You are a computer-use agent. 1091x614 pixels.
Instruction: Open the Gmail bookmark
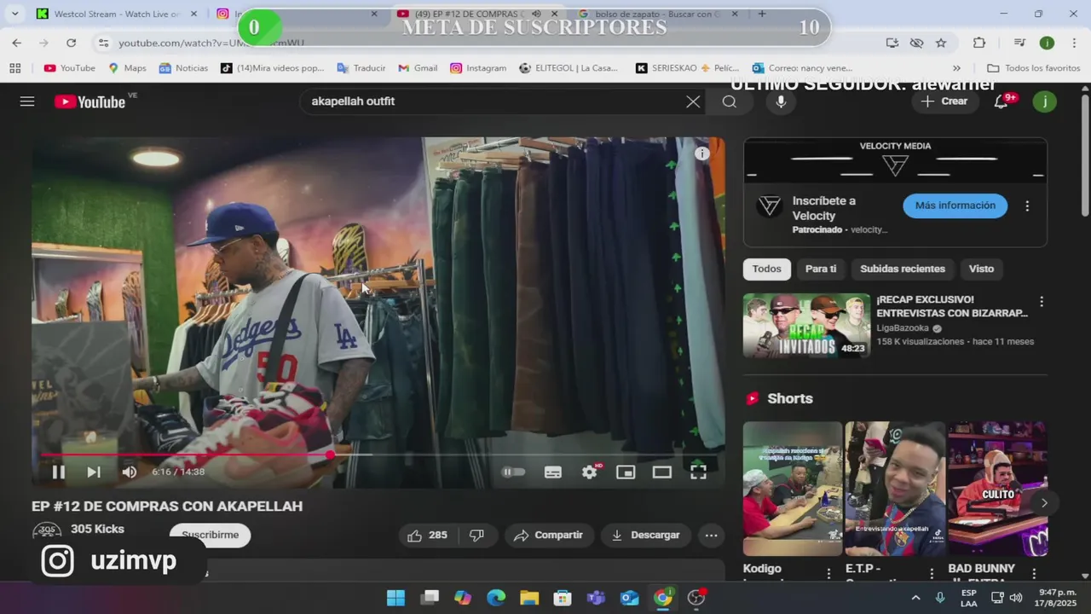[418, 68]
